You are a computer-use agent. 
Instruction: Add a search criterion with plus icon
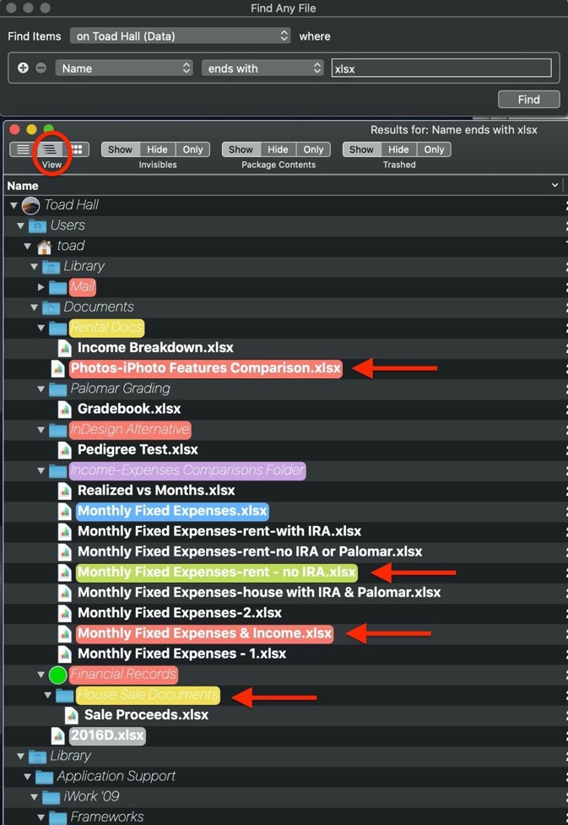pyautogui.click(x=23, y=68)
